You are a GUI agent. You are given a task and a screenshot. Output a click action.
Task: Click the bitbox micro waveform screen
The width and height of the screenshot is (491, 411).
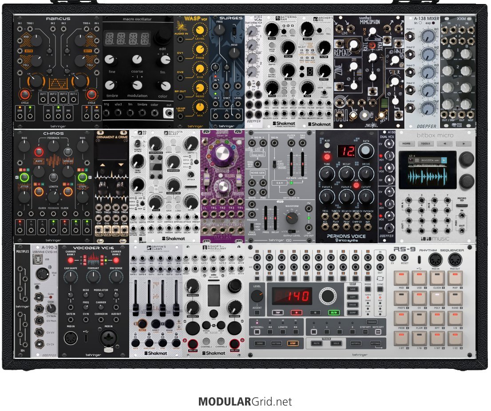[428, 170]
